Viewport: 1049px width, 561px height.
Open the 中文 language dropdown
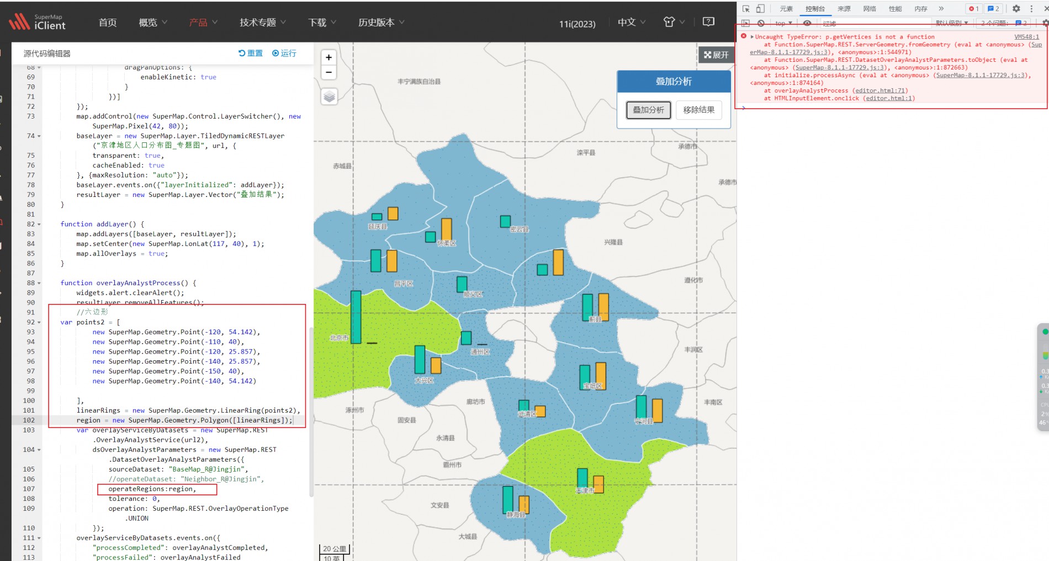(632, 23)
